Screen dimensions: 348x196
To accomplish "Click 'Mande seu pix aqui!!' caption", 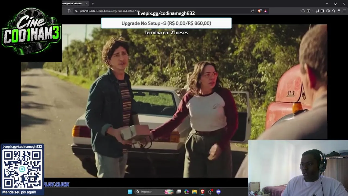I will coord(19,192).
